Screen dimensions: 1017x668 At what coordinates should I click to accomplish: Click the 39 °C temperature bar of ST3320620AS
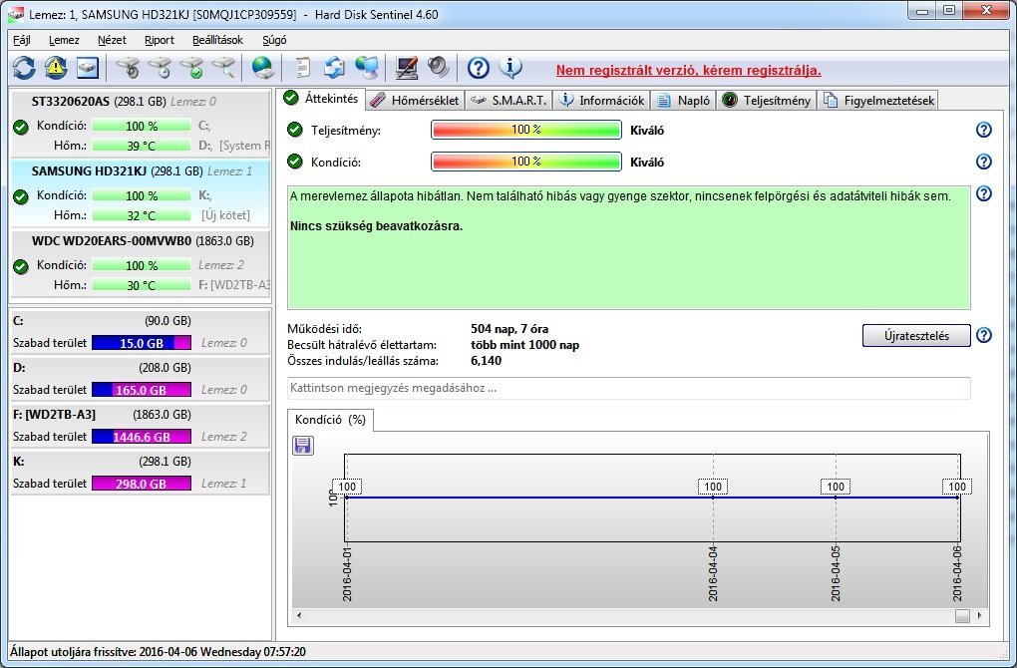(142, 146)
